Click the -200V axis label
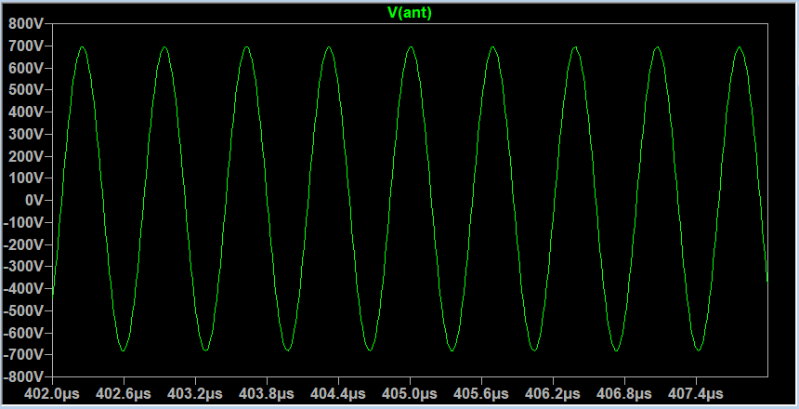Viewport: 799px width, 409px height. pos(23,244)
